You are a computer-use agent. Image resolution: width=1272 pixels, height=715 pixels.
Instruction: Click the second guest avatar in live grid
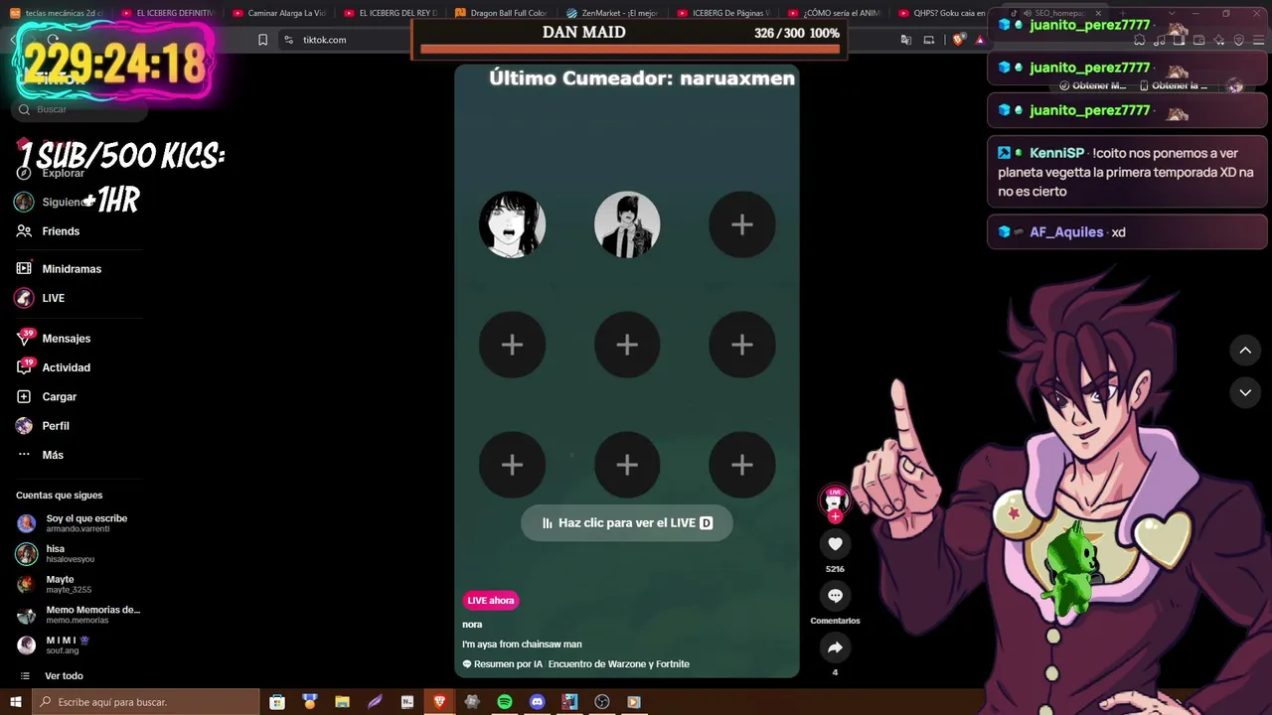click(x=627, y=224)
